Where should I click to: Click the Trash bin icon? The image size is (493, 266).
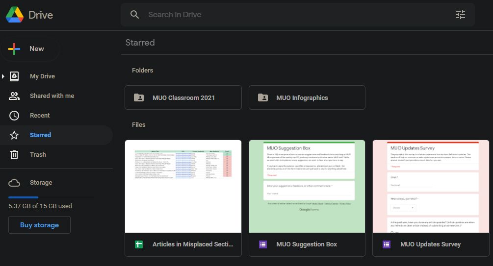pyautogui.click(x=14, y=154)
